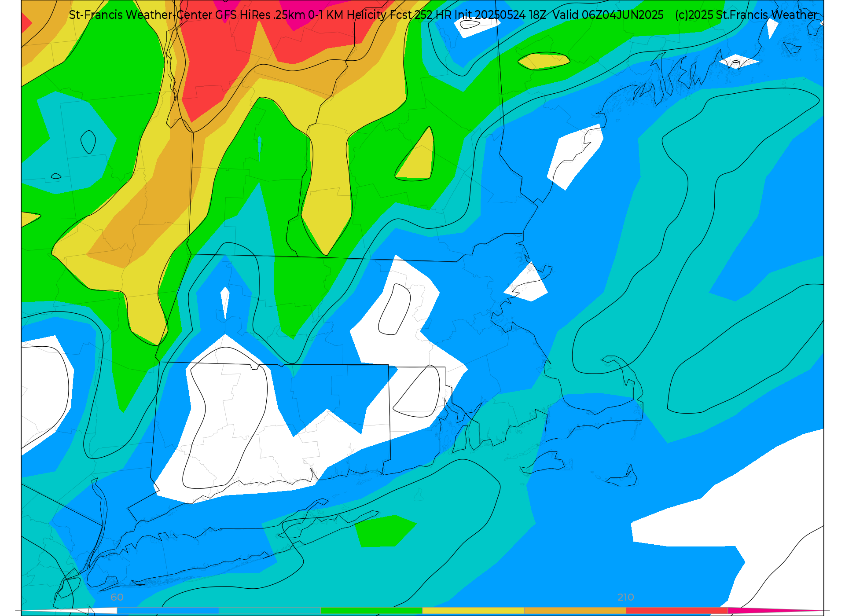
Task: Click the '210' color bar label
Action: (x=626, y=597)
